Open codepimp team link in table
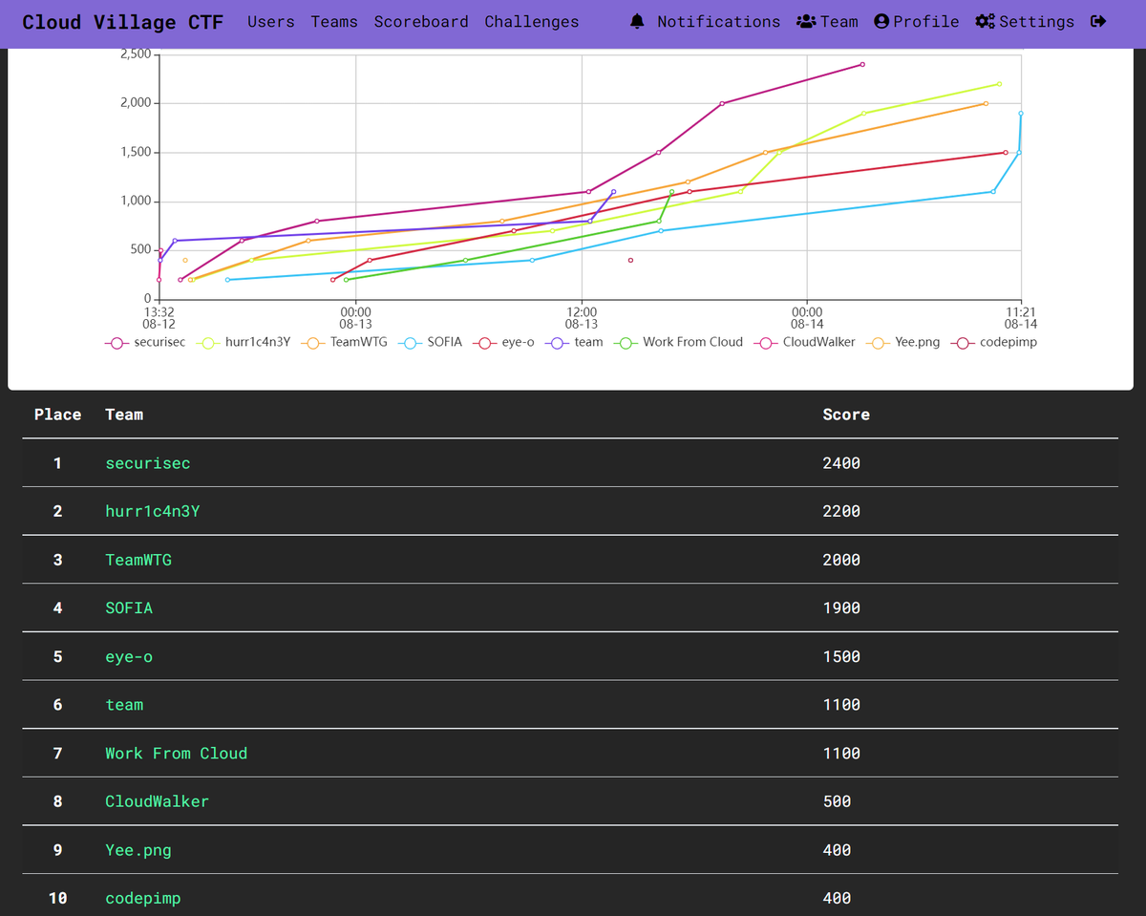The image size is (1146, 916). 143,899
